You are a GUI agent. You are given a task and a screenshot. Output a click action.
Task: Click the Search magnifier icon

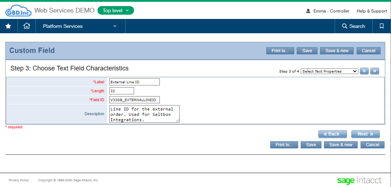tap(345, 26)
